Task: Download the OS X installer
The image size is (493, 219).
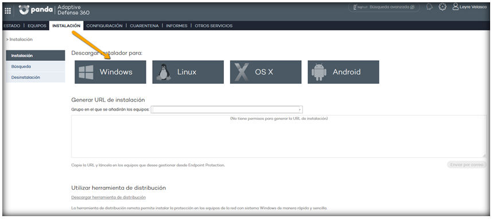Action: (266, 72)
